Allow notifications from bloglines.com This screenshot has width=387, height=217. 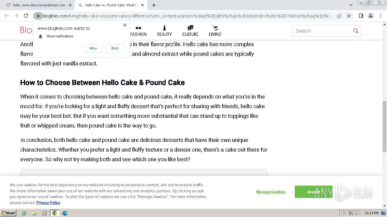tap(93, 48)
